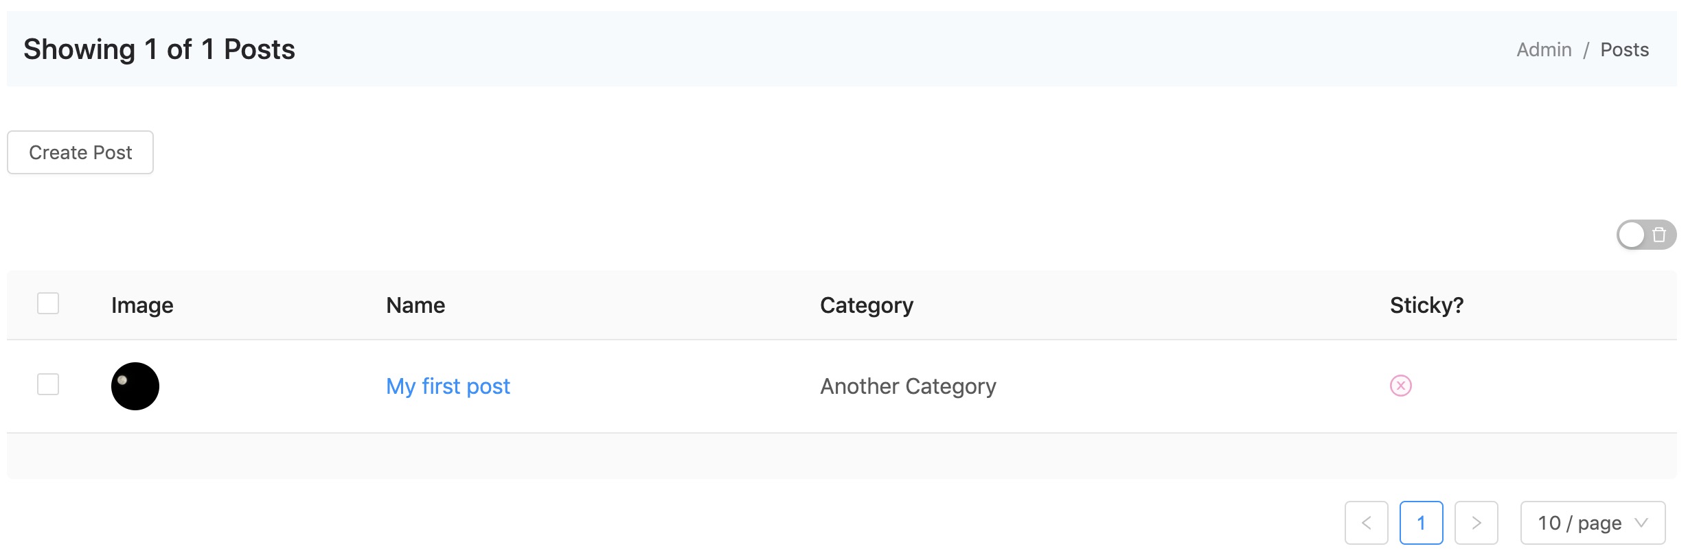Click the Create Post button
Viewport: 1699px width, 553px height.
(80, 152)
